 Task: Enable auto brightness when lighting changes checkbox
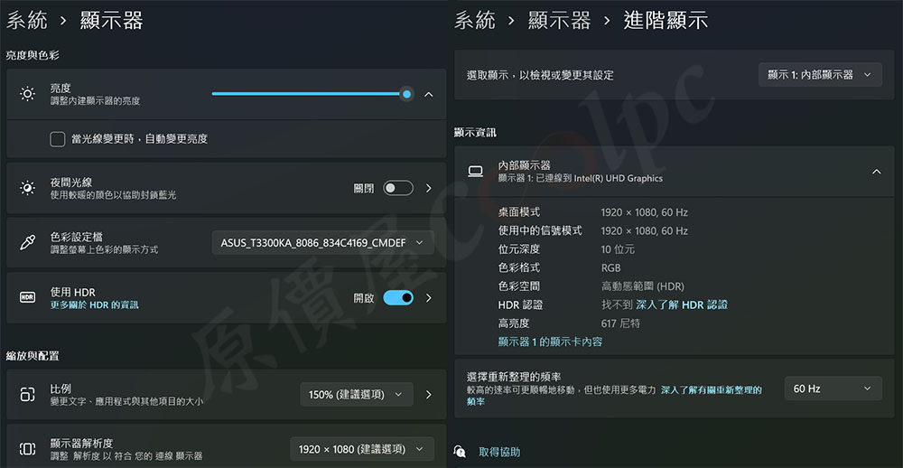[58, 139]
